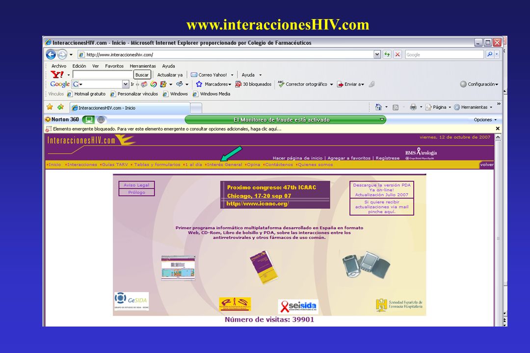Viewport: 530px width, 353px height.
Task: Click Hacer página de inicio link
Action: point(297,158)
